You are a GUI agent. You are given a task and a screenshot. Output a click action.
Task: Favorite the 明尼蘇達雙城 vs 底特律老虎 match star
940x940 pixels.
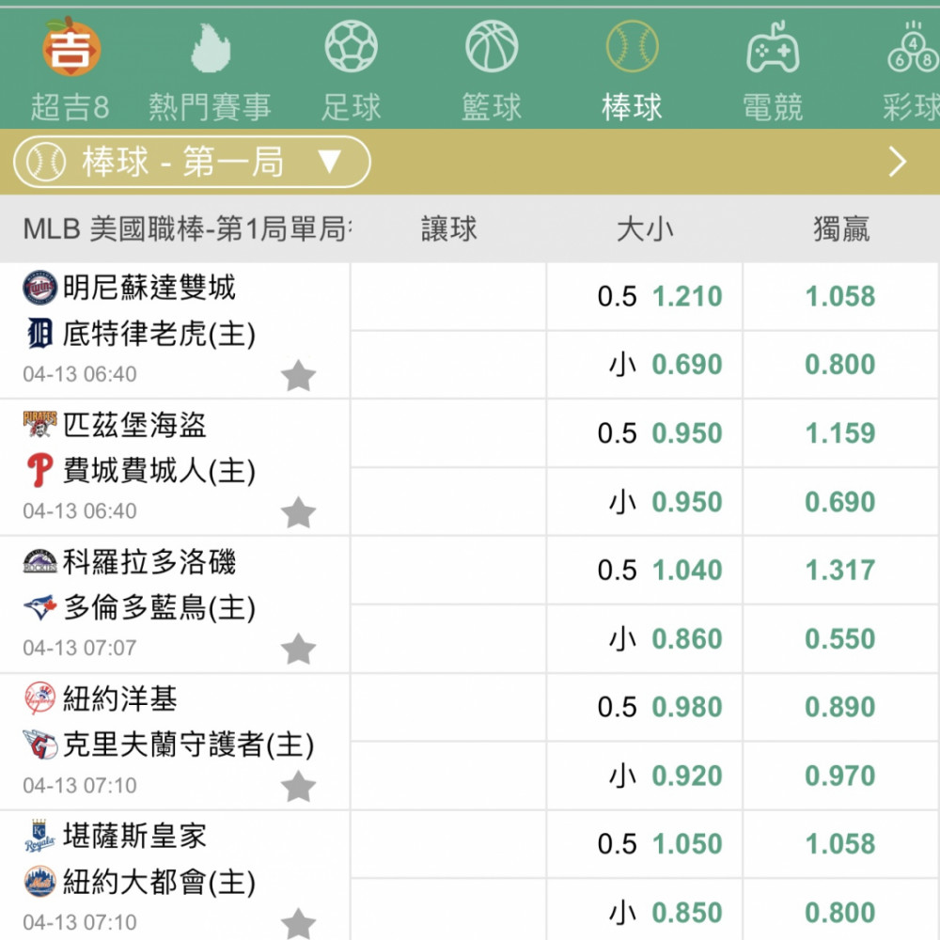point(298,375)
